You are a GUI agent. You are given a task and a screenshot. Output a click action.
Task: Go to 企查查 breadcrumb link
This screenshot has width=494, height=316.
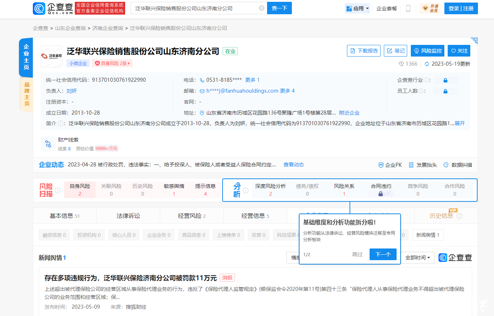click(40, 28)
